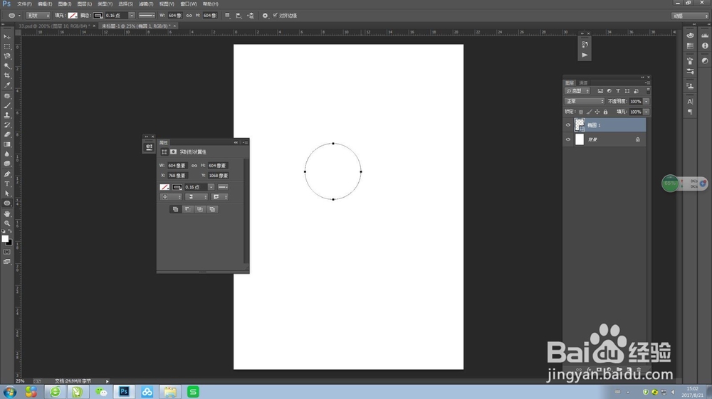Select the Rectangular Marquee tool
The width and height of the screenshot is (712, 399).
[7, 47]
